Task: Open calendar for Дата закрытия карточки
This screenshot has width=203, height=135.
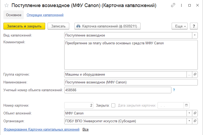Action: pos(187,105)
